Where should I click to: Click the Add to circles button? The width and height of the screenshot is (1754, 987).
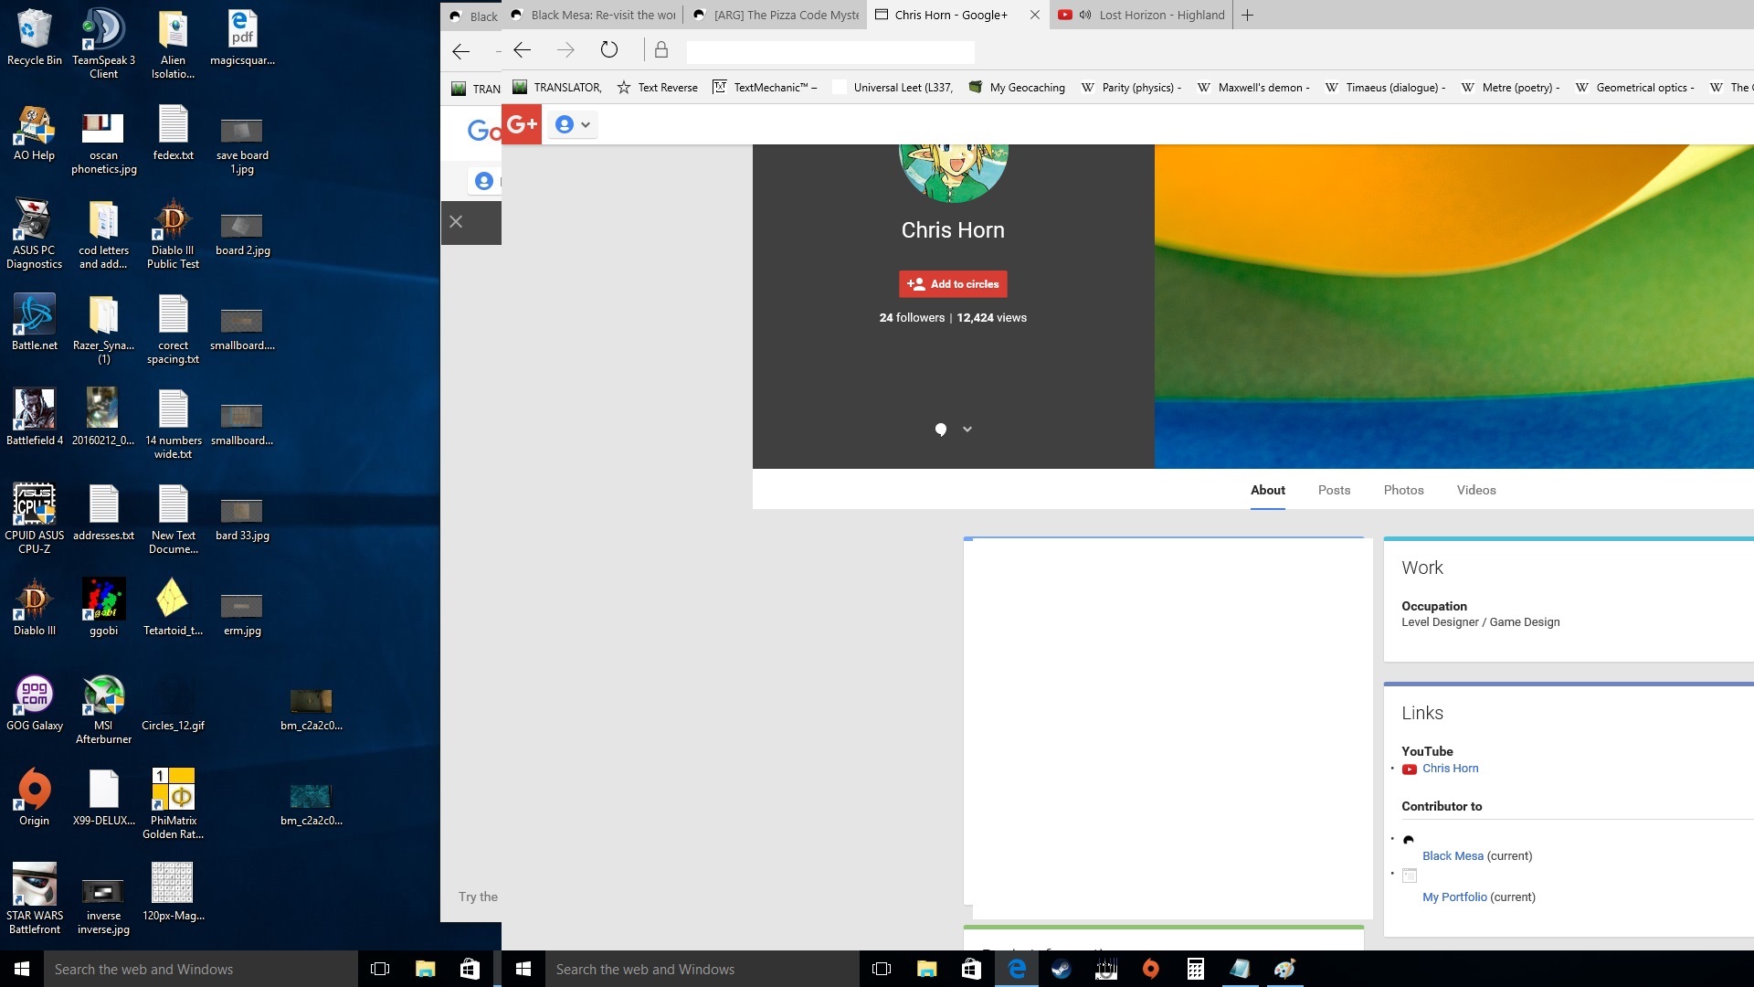(953, 284)
